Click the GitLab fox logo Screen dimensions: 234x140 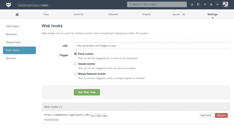point(8,5)
